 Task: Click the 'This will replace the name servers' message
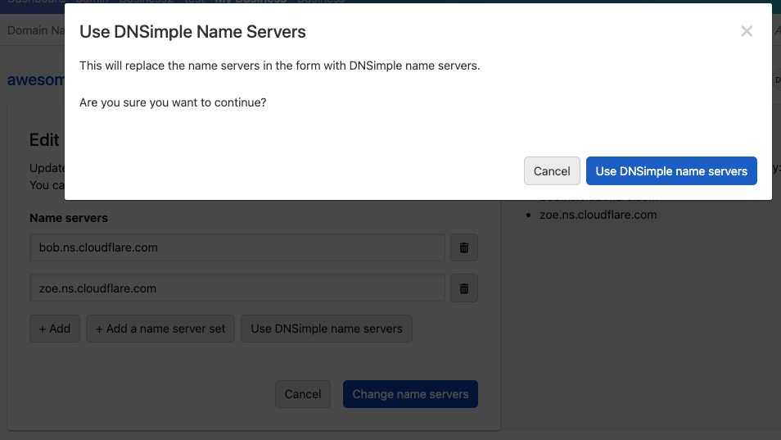point(280,66)
